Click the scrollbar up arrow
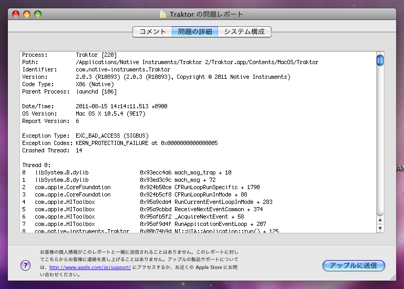404x289 pixels. pos(380,220)
